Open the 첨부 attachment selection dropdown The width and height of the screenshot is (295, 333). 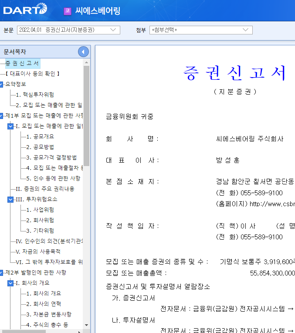point(201,30)
